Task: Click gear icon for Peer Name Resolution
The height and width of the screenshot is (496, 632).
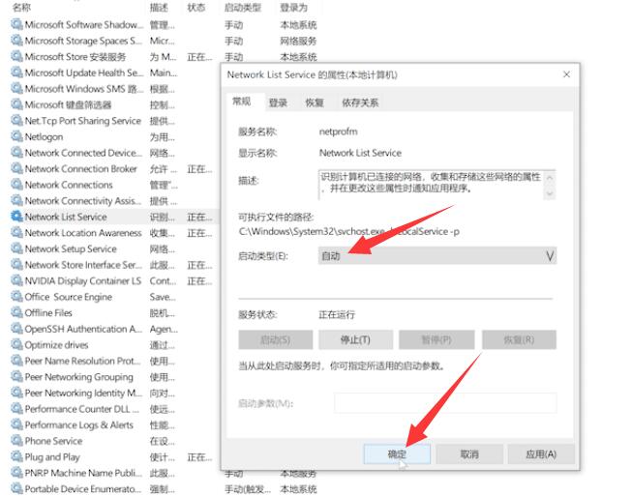Action: [x=16, y=361]
